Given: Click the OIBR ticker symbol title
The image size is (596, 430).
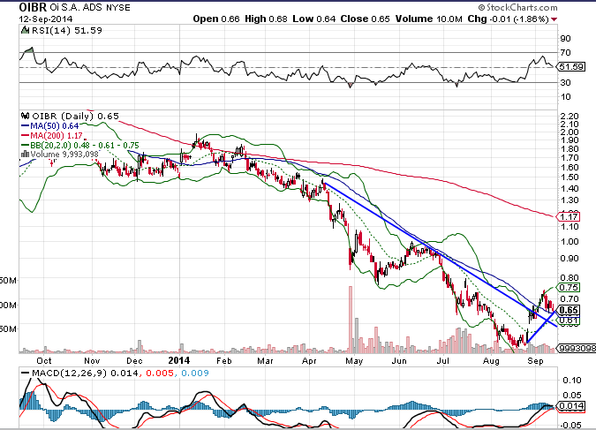Looking at the screenshot, I should [x=33, y=7].
